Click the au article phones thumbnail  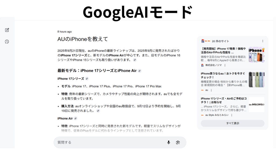tap(257, 80)
